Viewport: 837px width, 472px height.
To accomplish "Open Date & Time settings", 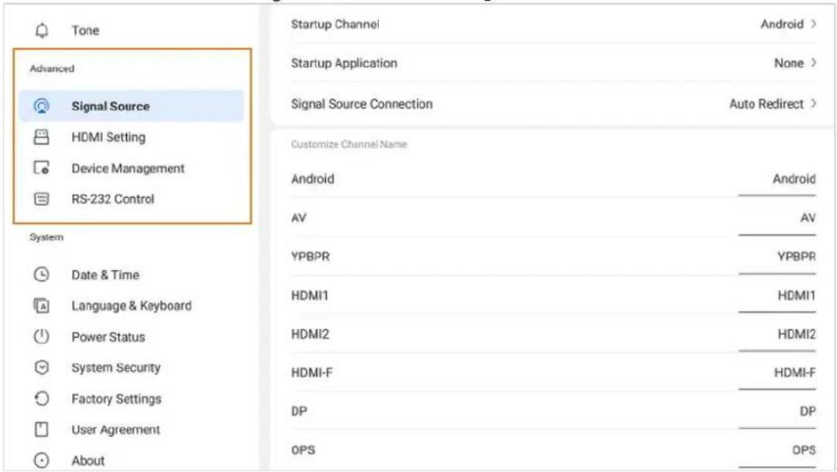I will [131, 275].
